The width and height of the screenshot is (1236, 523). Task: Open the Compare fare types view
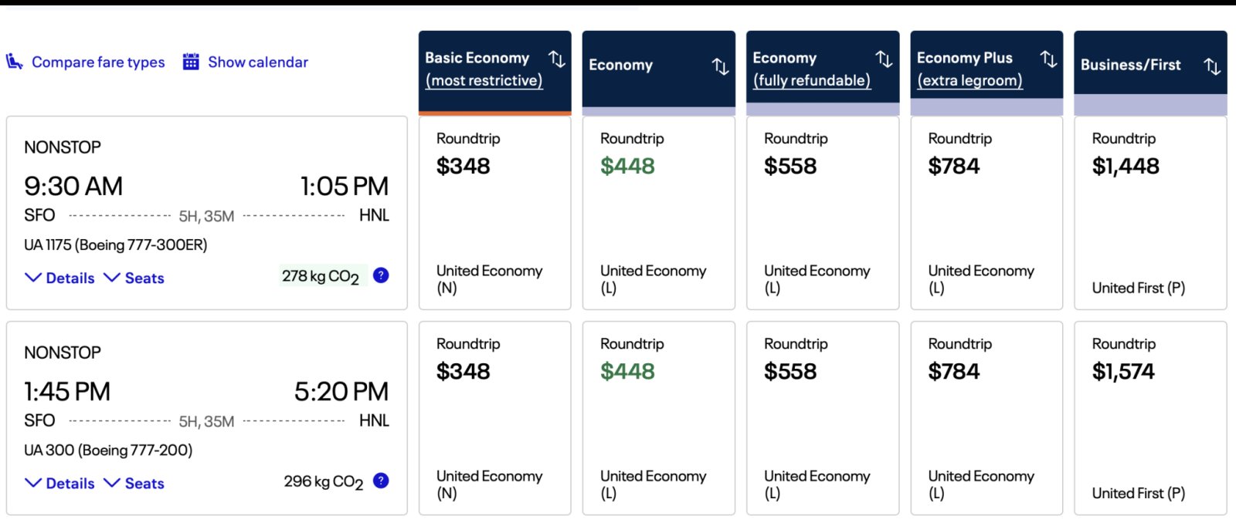(99, 62)
